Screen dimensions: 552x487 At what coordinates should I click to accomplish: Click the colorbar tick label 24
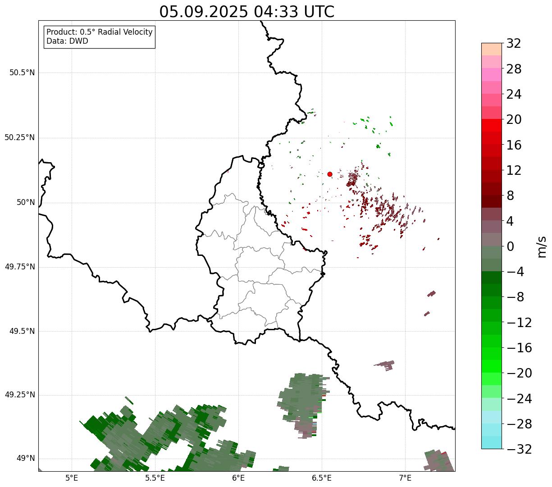pos(514,95)
